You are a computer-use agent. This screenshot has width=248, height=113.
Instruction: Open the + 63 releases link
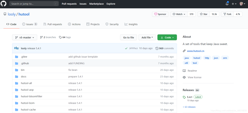[189, 107]
